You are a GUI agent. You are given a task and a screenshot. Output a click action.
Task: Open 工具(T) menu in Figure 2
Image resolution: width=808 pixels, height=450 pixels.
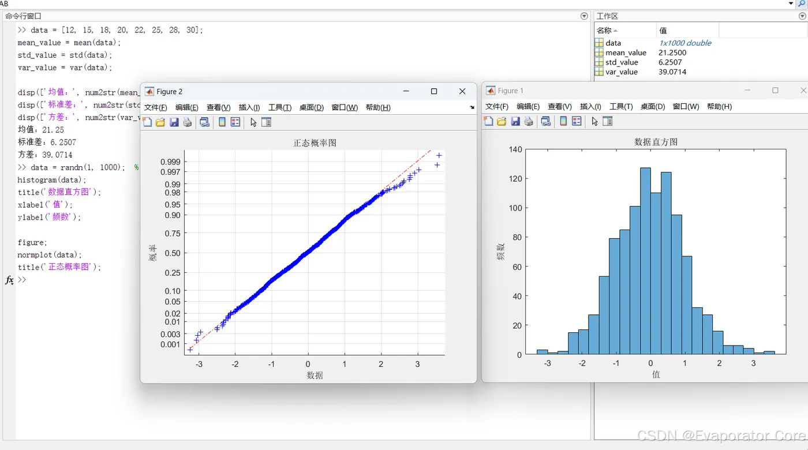[x=279, y=108]
